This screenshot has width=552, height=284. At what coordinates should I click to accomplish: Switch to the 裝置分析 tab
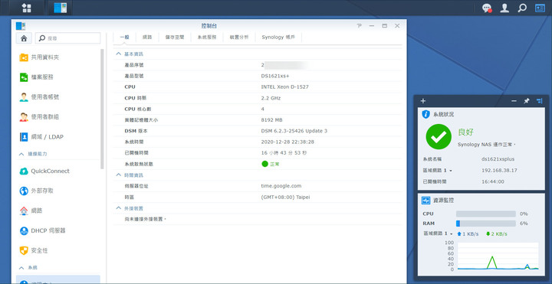click(x=239, y=38)
